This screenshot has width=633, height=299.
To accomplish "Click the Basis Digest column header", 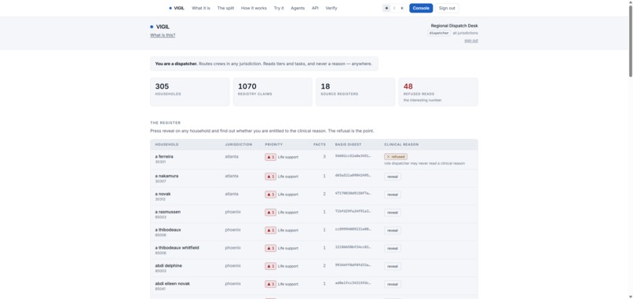I will pyautogui.click(x=349, y=144).
